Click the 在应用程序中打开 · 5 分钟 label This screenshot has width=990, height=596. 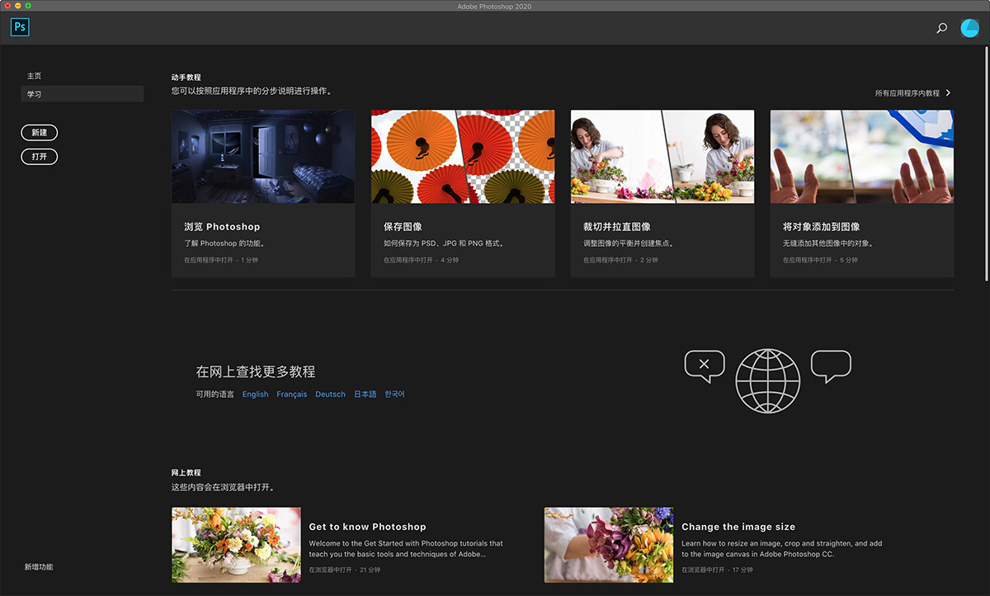tap(820, 260)
